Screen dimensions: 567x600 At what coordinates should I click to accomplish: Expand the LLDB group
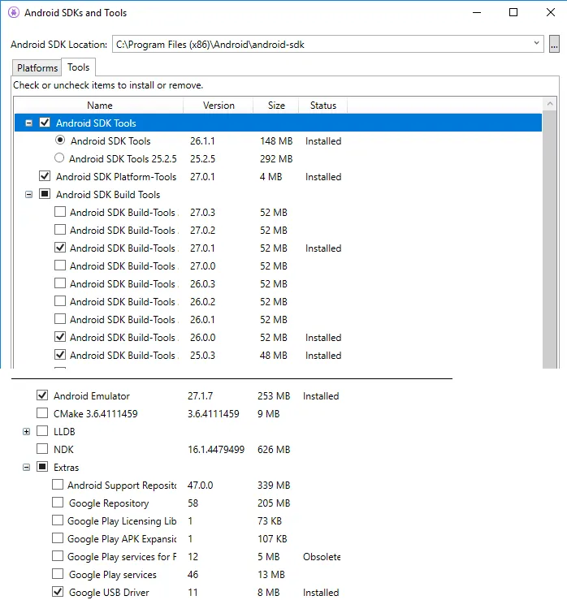pyautogui.click(x=27, y=432)
